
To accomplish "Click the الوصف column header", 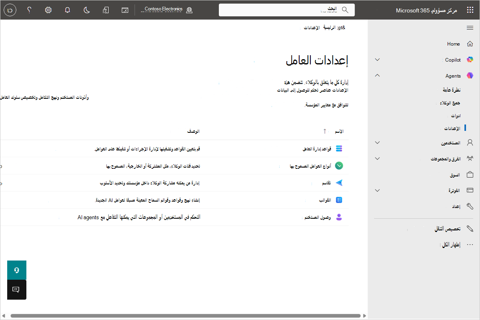I will coord(194,131).
